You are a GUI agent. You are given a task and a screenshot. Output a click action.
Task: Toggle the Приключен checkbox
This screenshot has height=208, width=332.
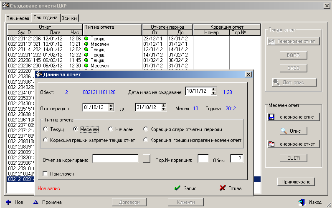45,173
